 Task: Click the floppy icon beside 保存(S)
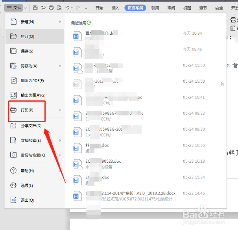(13, 51)
